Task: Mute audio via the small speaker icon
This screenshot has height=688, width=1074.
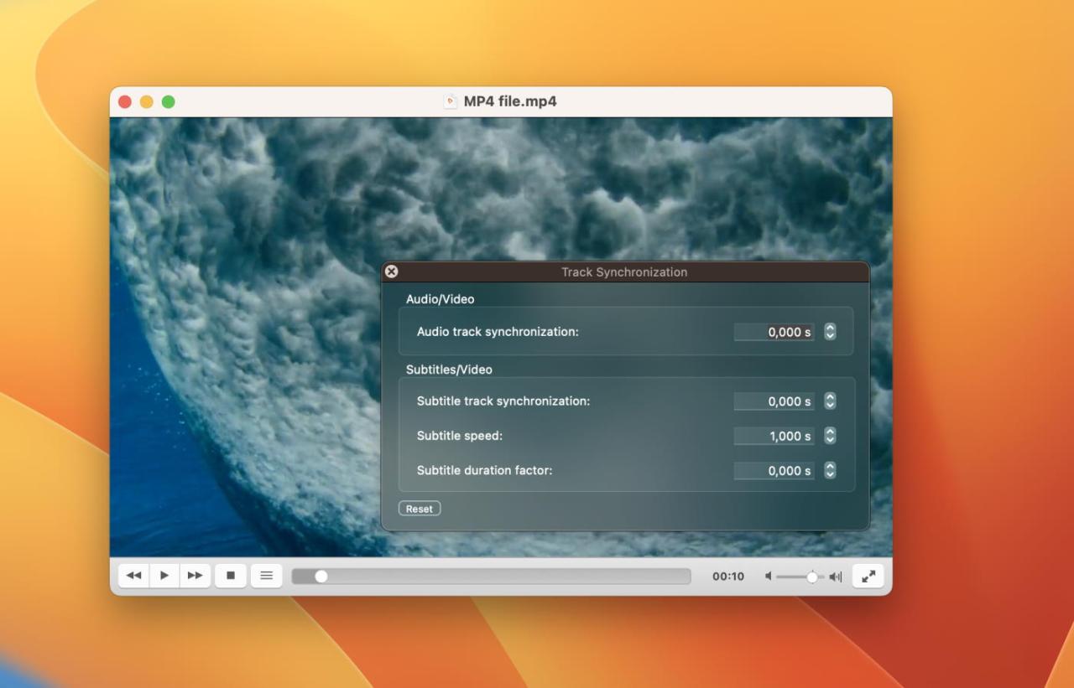Action: 768,576
